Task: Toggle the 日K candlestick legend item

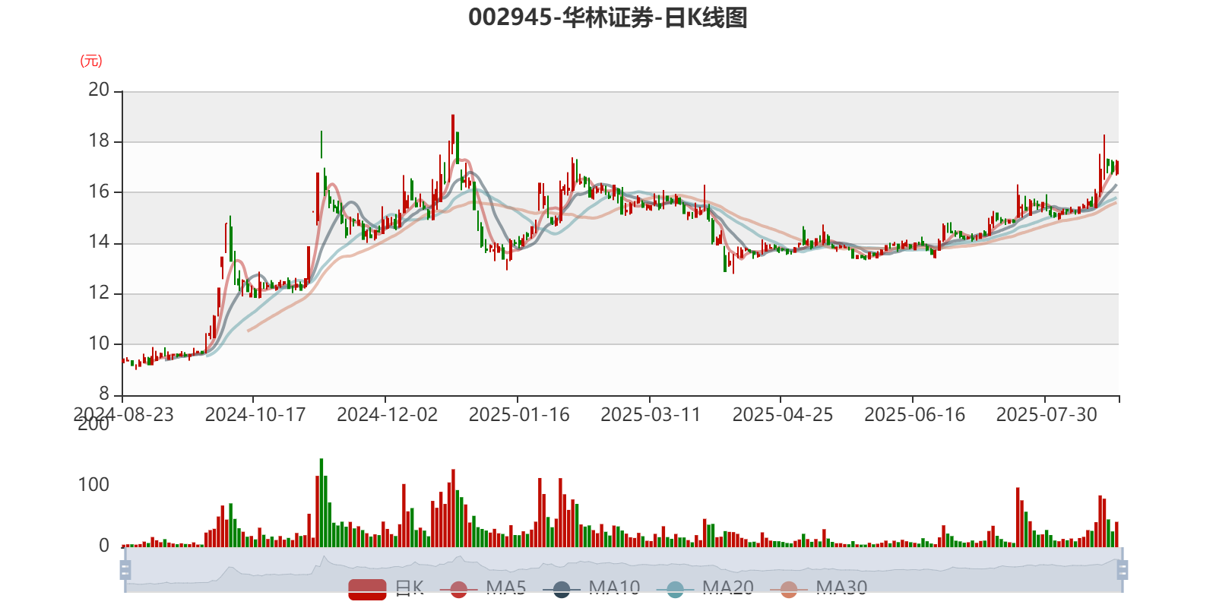Action: click(386, 588)
